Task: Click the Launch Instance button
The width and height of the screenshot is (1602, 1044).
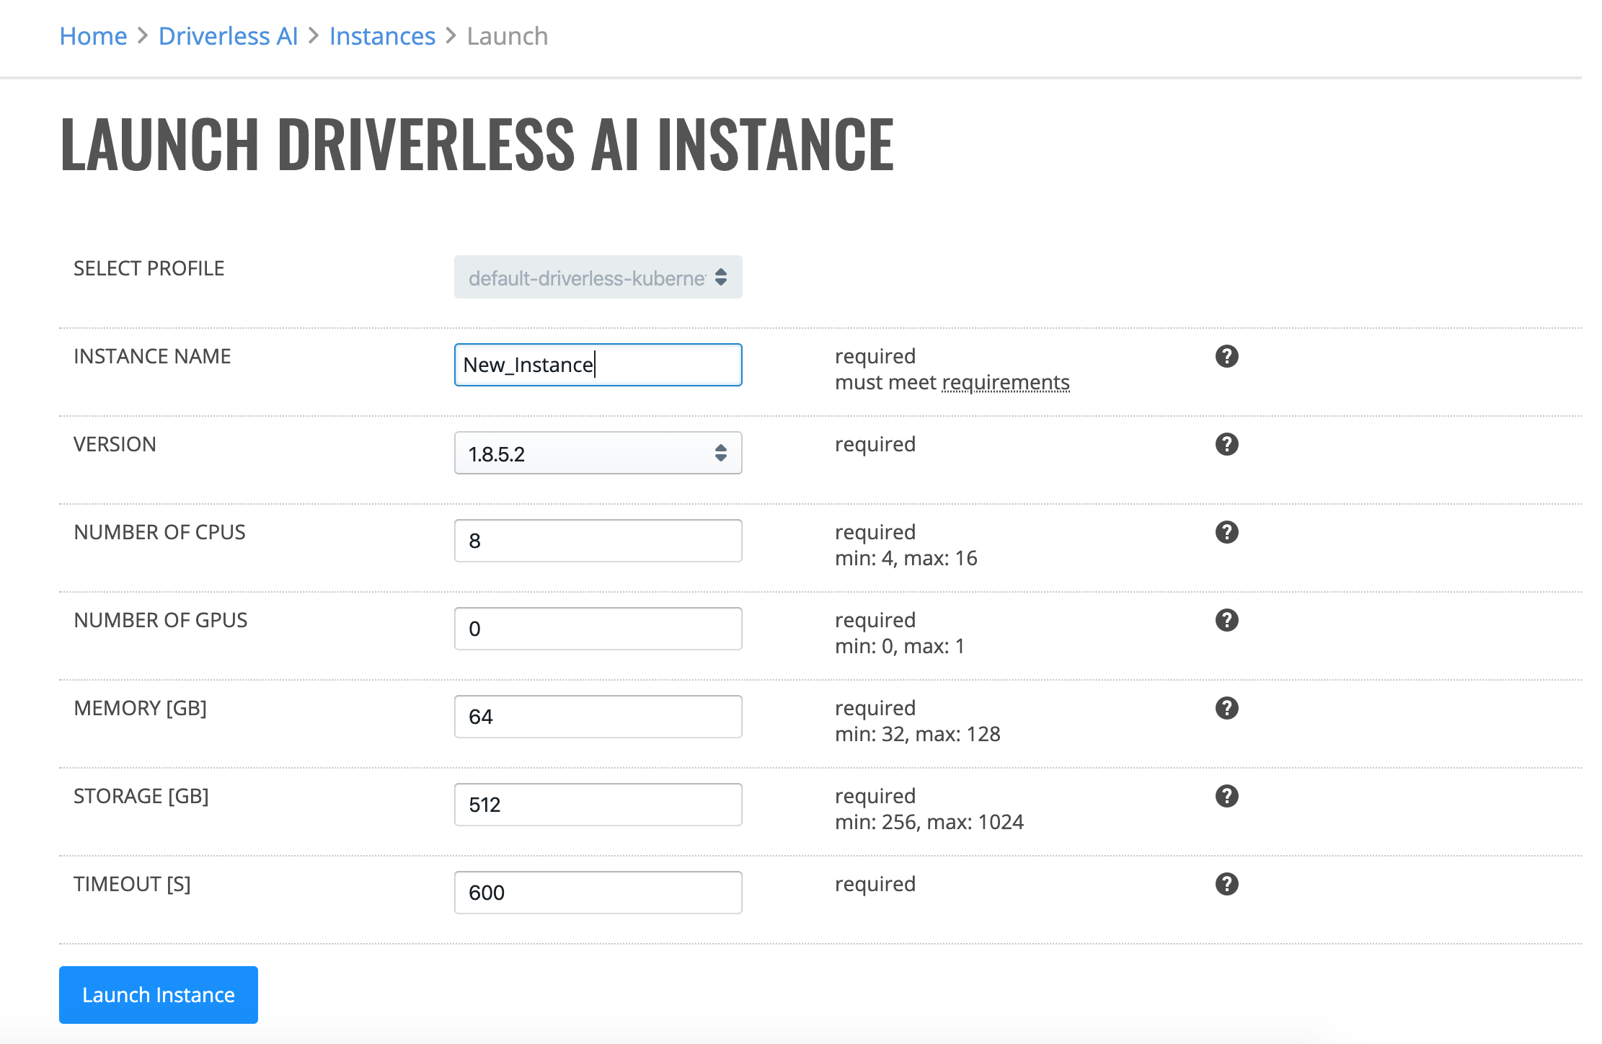Action: tap(159, 995)
